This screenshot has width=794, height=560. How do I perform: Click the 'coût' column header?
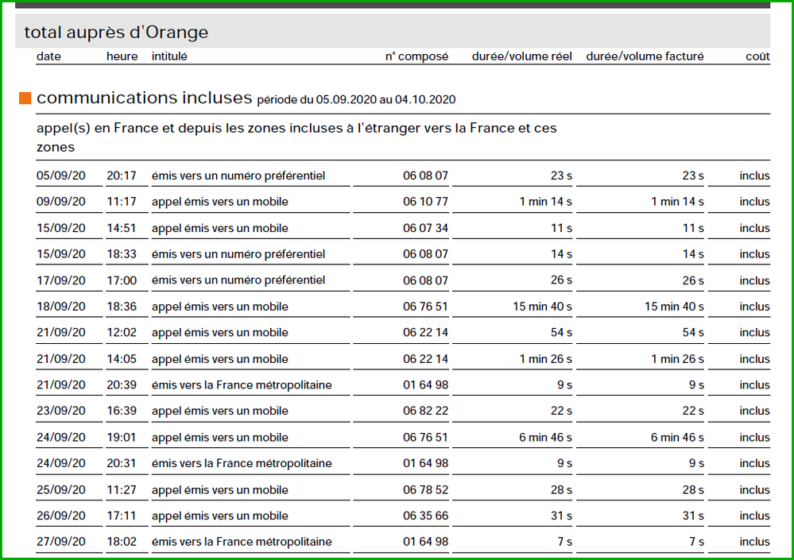(757, 56)
